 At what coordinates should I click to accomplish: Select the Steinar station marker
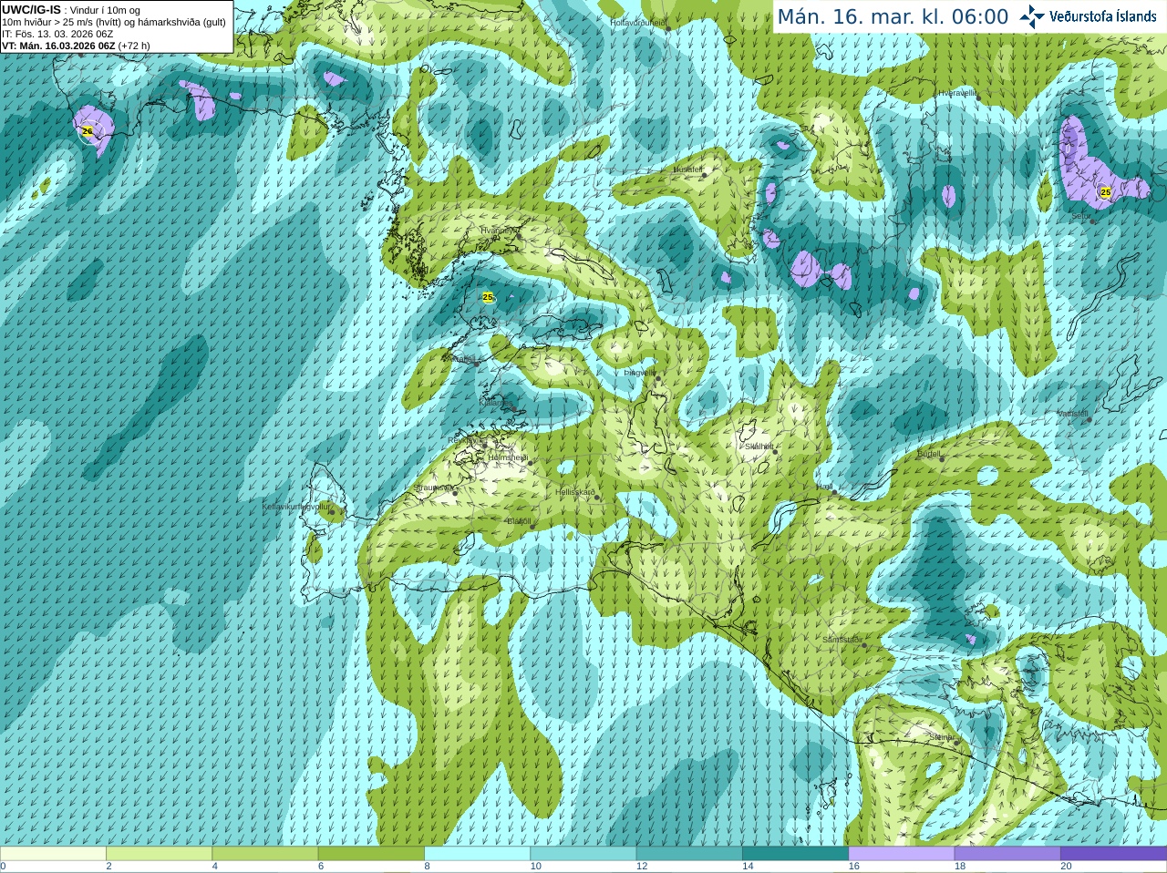pos(956,742)
